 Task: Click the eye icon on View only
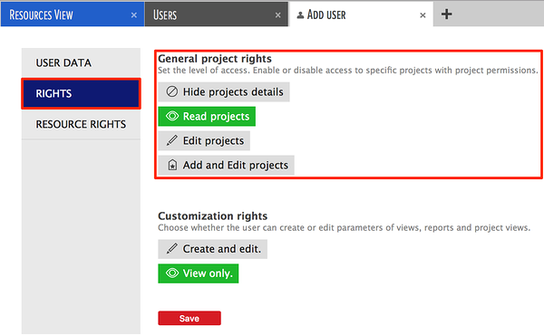tap(172, 273)
